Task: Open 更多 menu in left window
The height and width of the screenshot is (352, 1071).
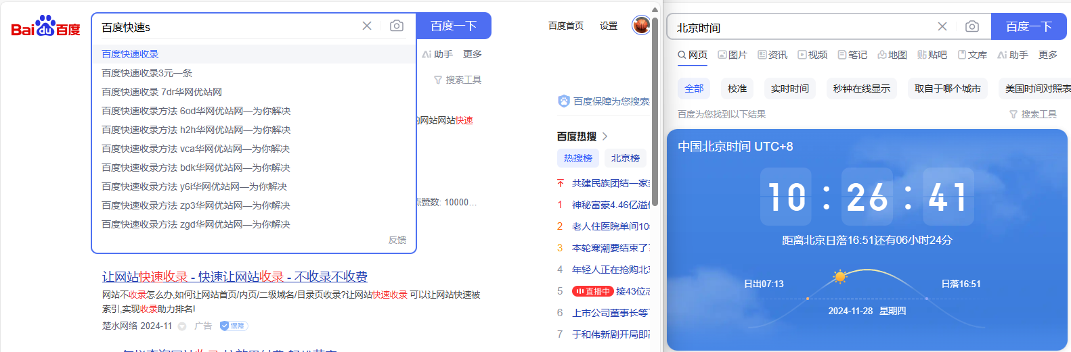Action: click(x=473, y=54)
